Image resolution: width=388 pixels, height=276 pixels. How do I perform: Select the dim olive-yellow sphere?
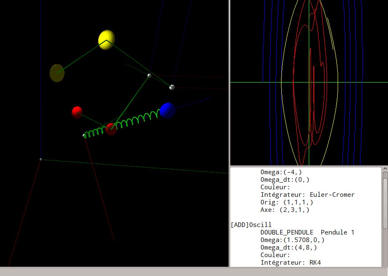coord(57,73)
